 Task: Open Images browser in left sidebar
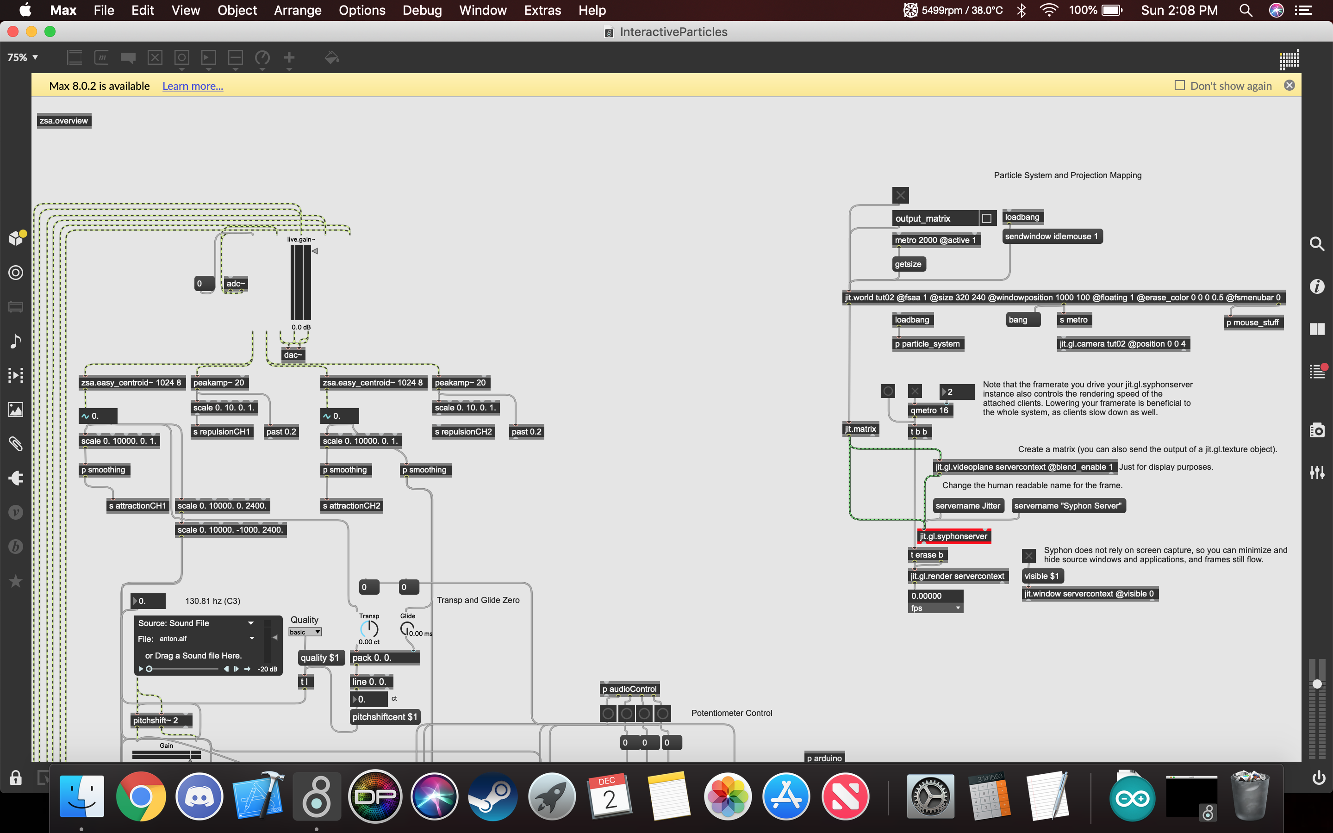coord(15,410)
